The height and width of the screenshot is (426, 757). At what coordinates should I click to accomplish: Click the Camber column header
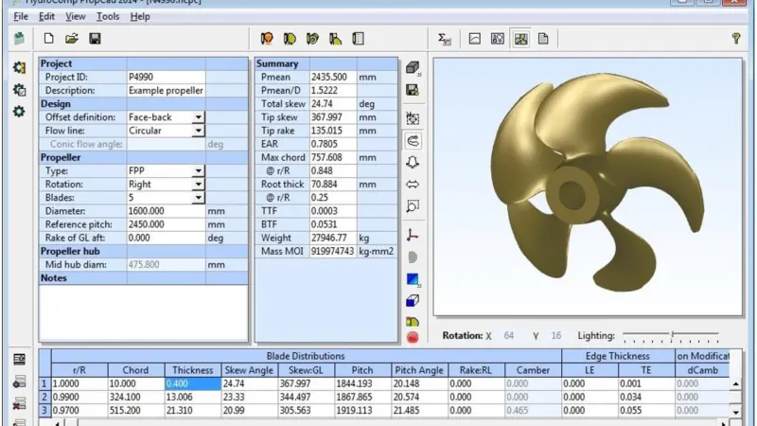pos(533,370)
